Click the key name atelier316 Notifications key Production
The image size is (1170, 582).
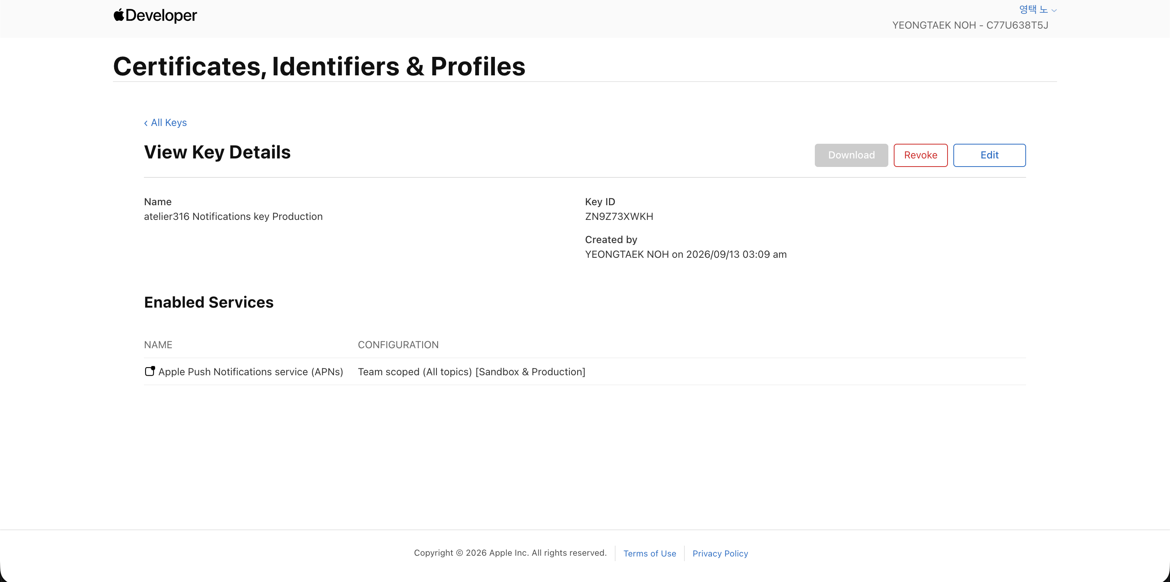point(233,216)
